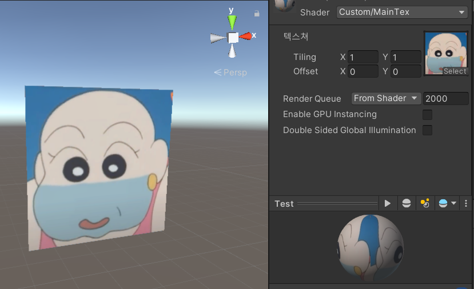474x289 pixels.
Task: Click the Tiling X input field
Action: point(363,57)
